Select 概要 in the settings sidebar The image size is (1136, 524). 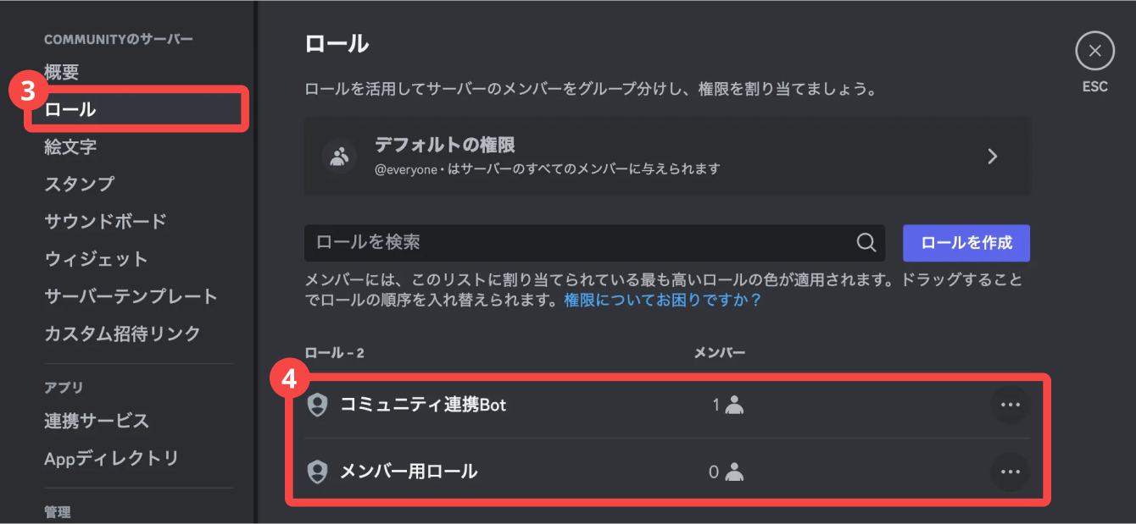tap(62, 73)
